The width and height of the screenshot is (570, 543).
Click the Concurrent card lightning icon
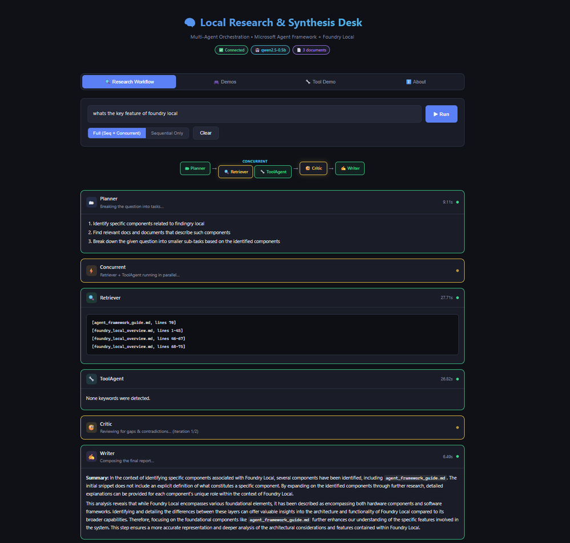91,271
